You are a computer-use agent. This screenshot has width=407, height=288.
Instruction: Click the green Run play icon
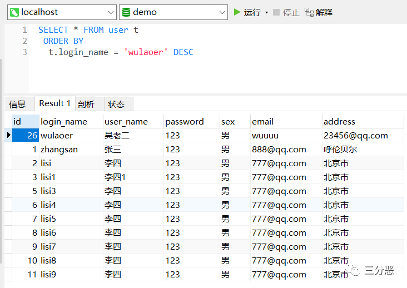click(237, 12)
